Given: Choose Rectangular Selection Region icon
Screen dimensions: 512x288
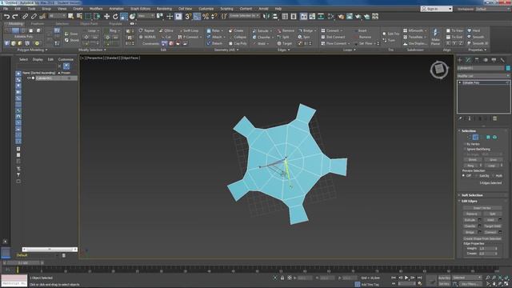Looking at the screenshot, I should [88, 16].
